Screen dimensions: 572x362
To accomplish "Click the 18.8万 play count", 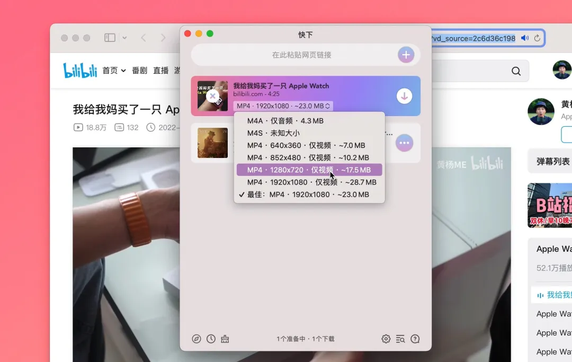I will [x=90, y=127].
